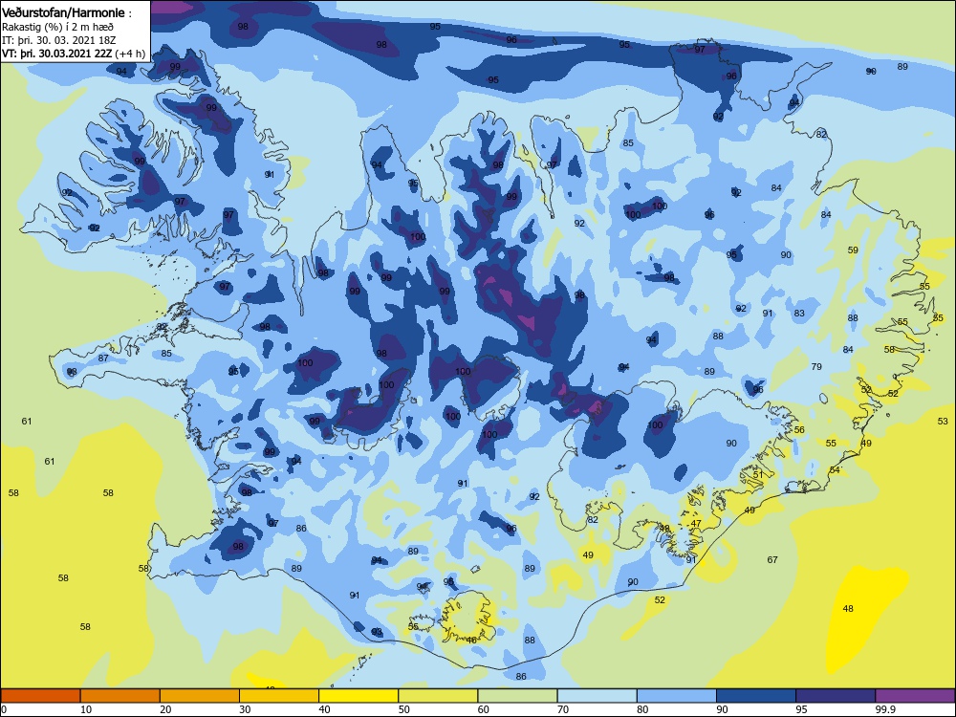Pick the 90–95 dark blue legend swatch
Image resolution: width=956 pixels, height=717 pixels.
point(756,696)
